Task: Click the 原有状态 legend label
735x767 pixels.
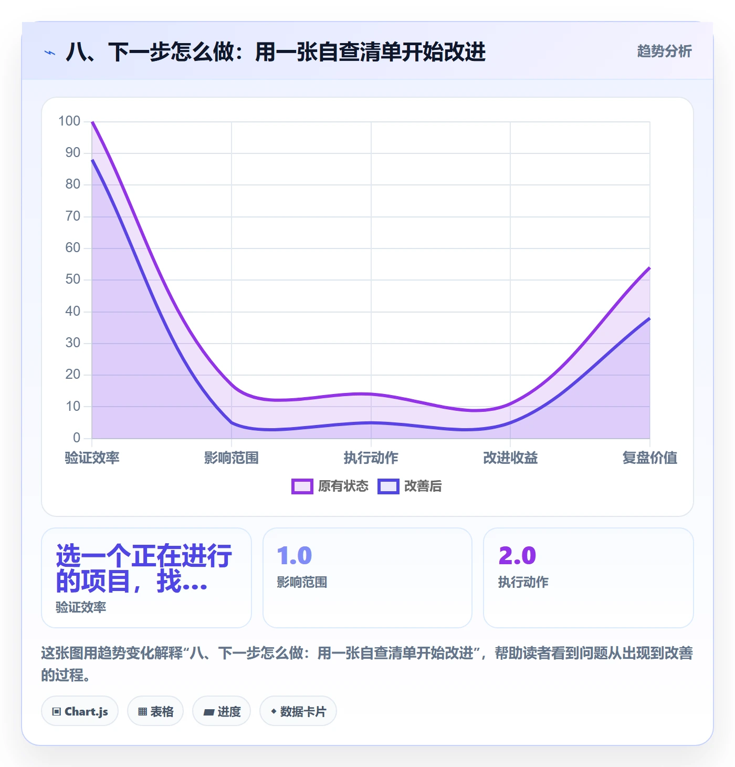Action: pyautogui.click(x=343, y=486)
